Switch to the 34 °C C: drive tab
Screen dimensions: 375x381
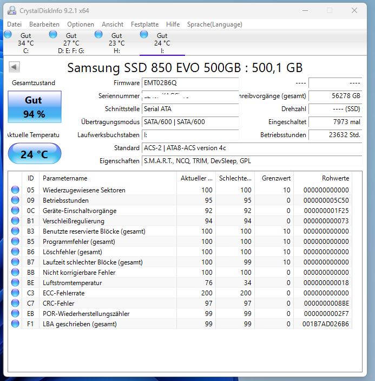pos(26,43)
